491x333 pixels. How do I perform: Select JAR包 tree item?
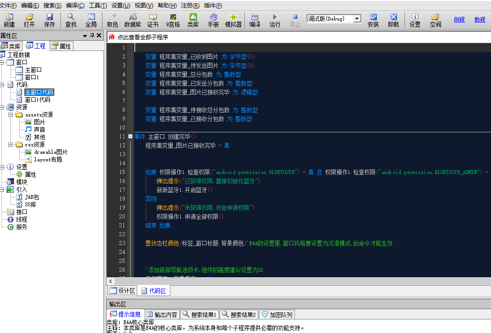(32, 197)
